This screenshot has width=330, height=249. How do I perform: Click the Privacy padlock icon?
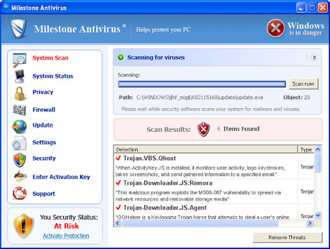coord(20,94)
